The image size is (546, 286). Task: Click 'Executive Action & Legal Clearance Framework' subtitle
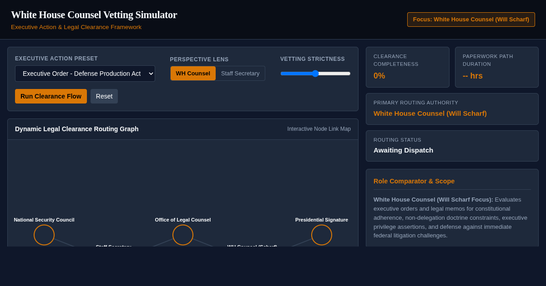[76, 27]
